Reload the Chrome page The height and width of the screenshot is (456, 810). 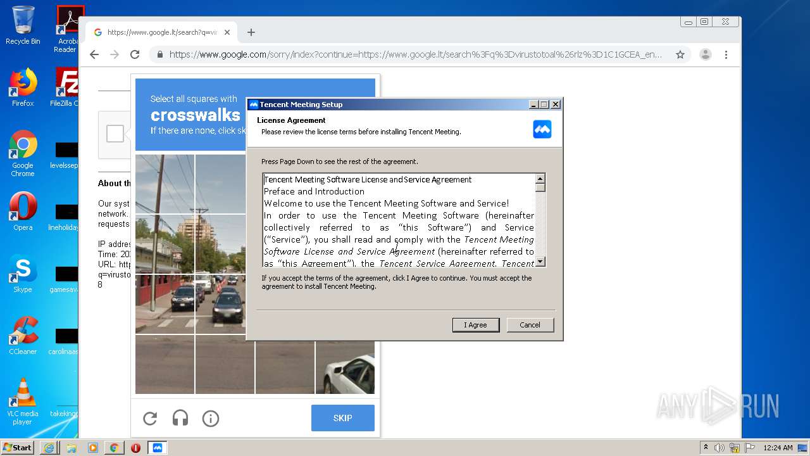point(135,54)
